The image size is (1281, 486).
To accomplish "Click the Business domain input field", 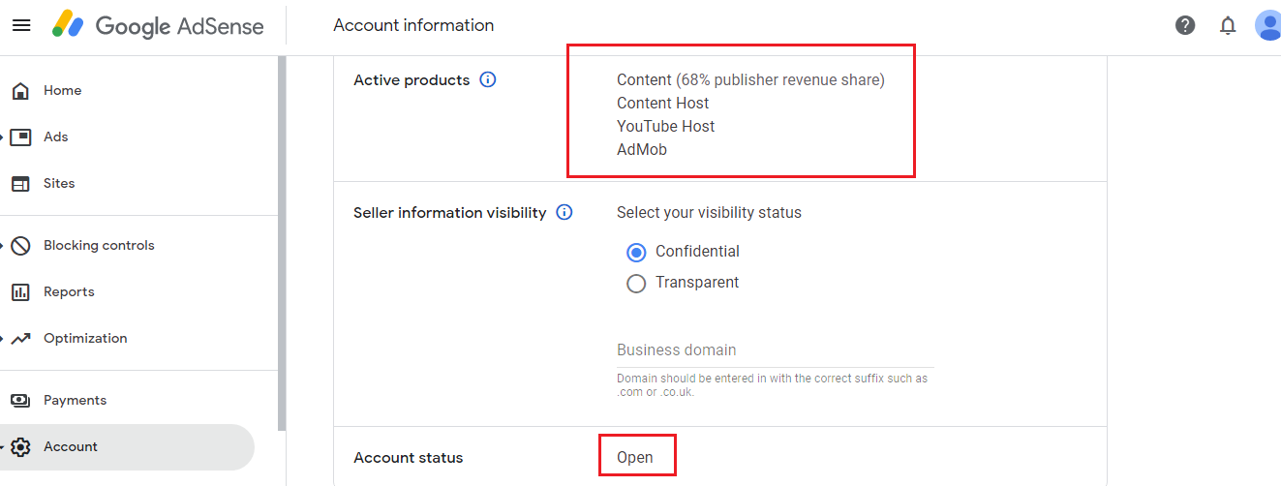I will tap(775, 350).
